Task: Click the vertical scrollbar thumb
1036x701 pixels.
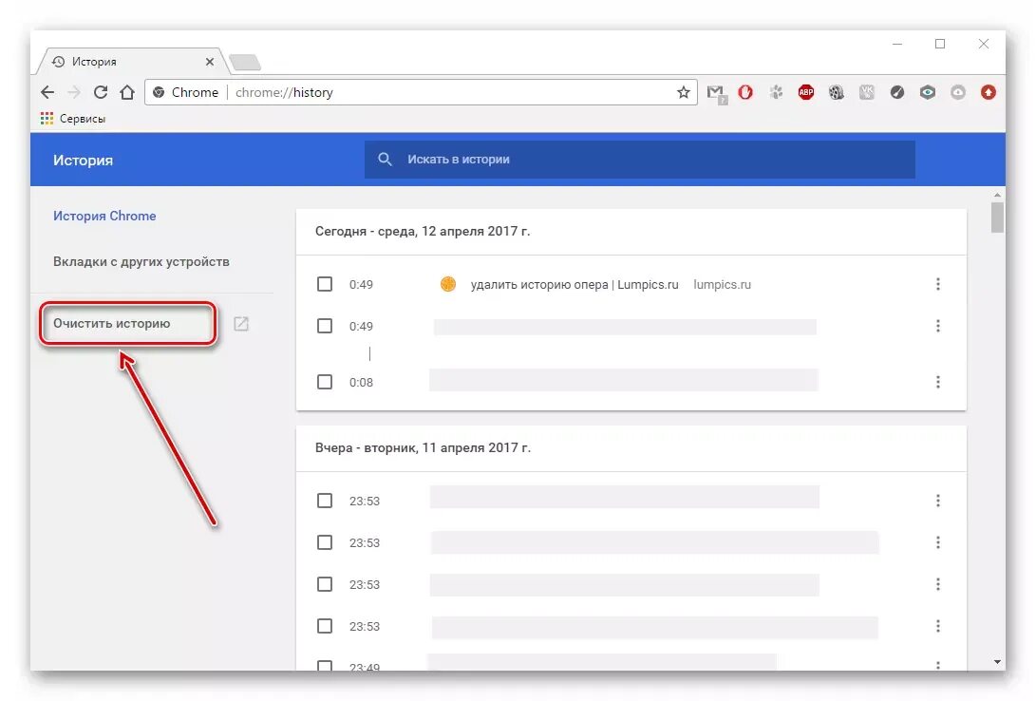Action: [x=997, y=218]
